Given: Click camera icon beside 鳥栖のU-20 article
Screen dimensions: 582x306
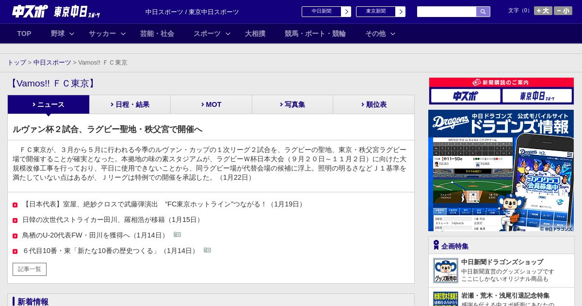Looking at the screenshot, I should coord(177,235).
